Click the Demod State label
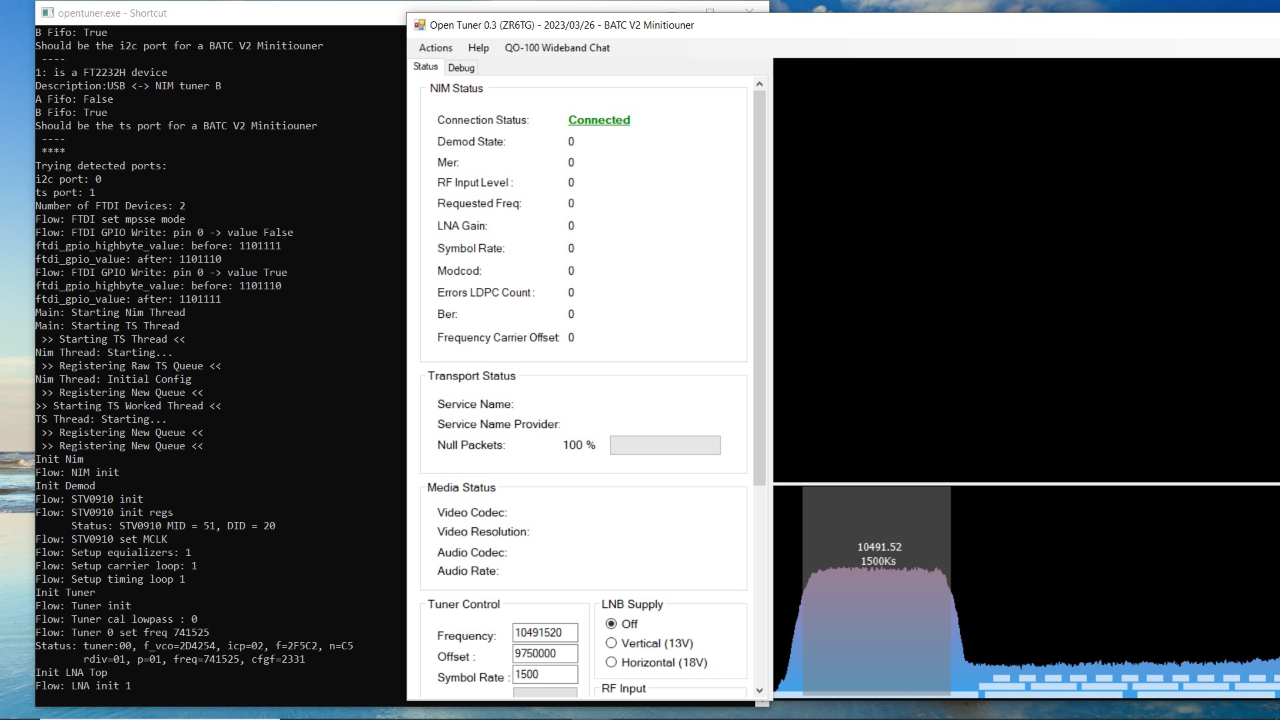The width and height of the screenshot is (1280, 720). click(x=471, y=142)
